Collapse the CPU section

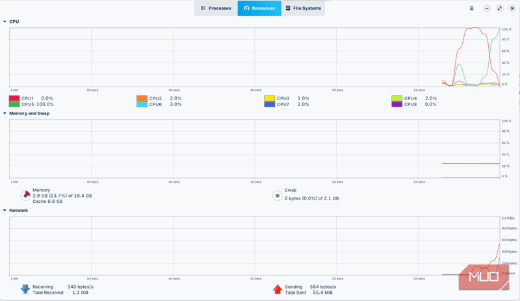click(x=5, y=21)
